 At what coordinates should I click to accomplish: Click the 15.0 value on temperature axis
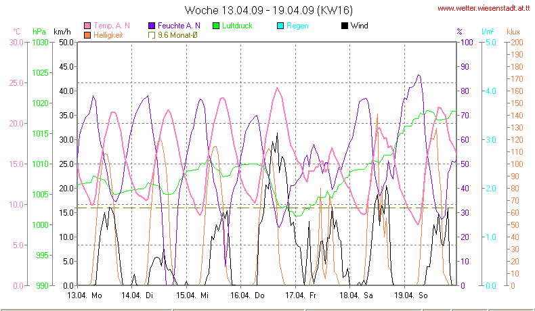click(x=16, y=164)
